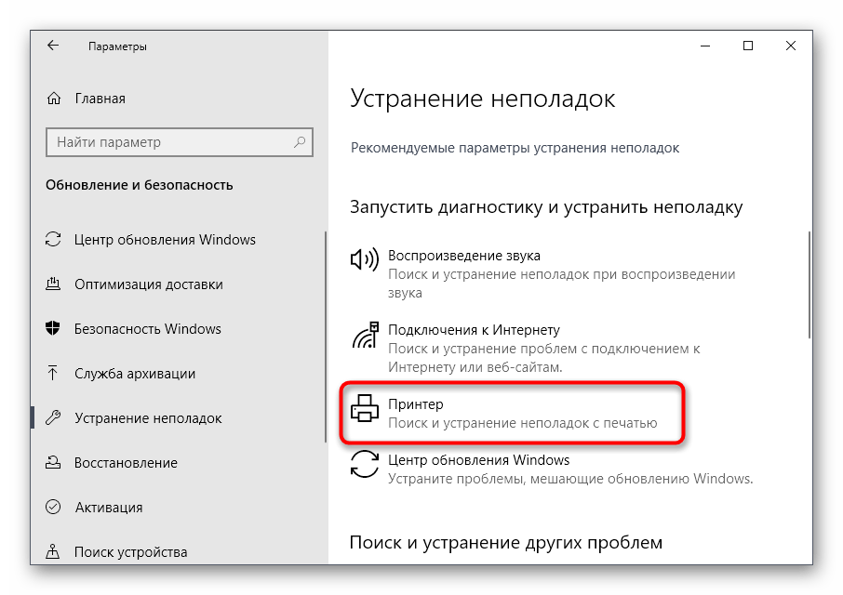Screen dimensions: 843x595
Task: Click the wrench icon beside Устранение неполадок
Action: (53, 418)
